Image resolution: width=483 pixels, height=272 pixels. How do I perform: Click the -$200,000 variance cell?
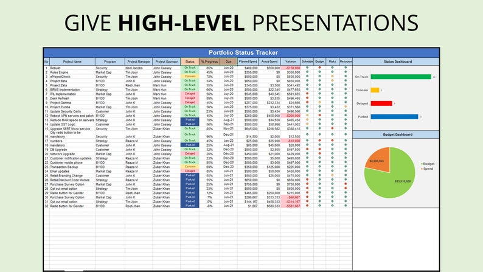coord(291,116)
